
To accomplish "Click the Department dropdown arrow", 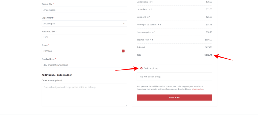I will pyautogui.click(x=124, y=24).
